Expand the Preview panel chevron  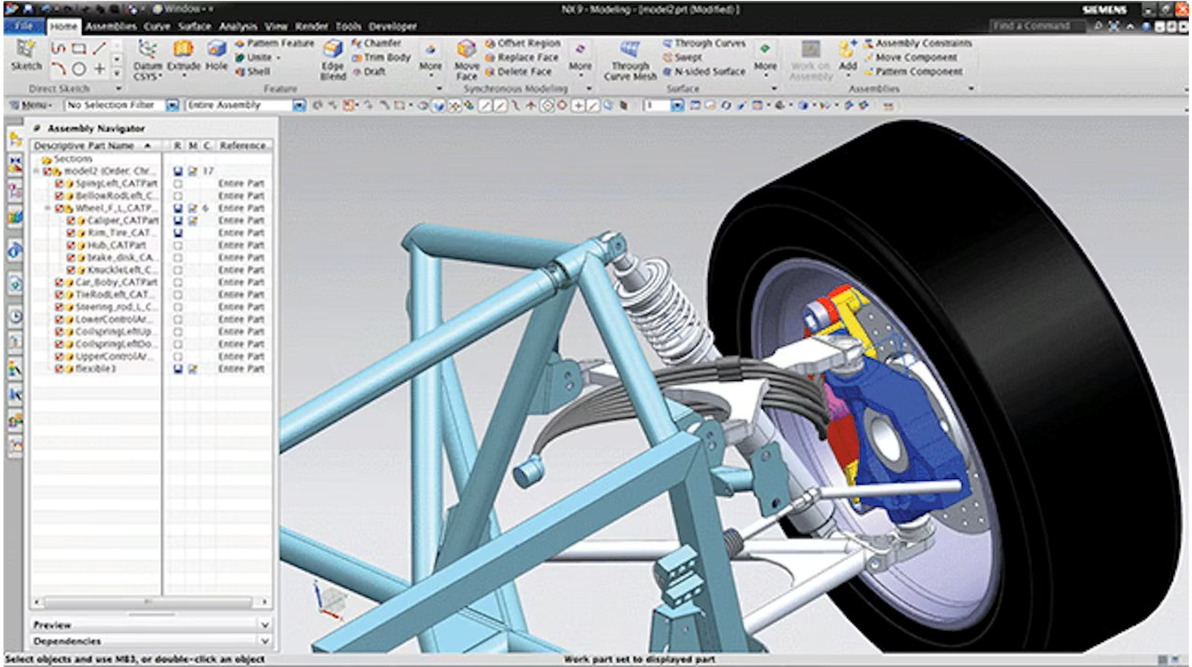[265, 625]
